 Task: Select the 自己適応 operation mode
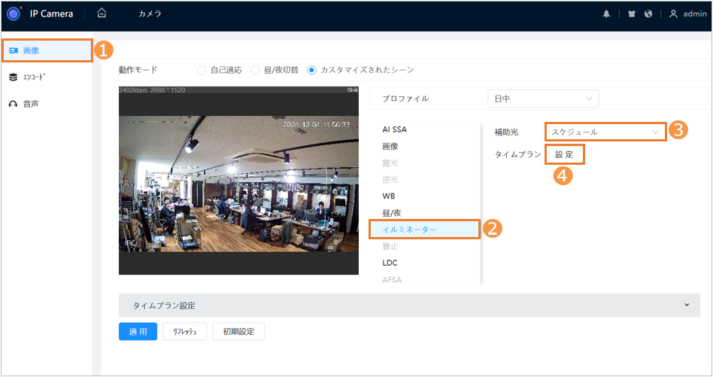click(x=202, y=70)
